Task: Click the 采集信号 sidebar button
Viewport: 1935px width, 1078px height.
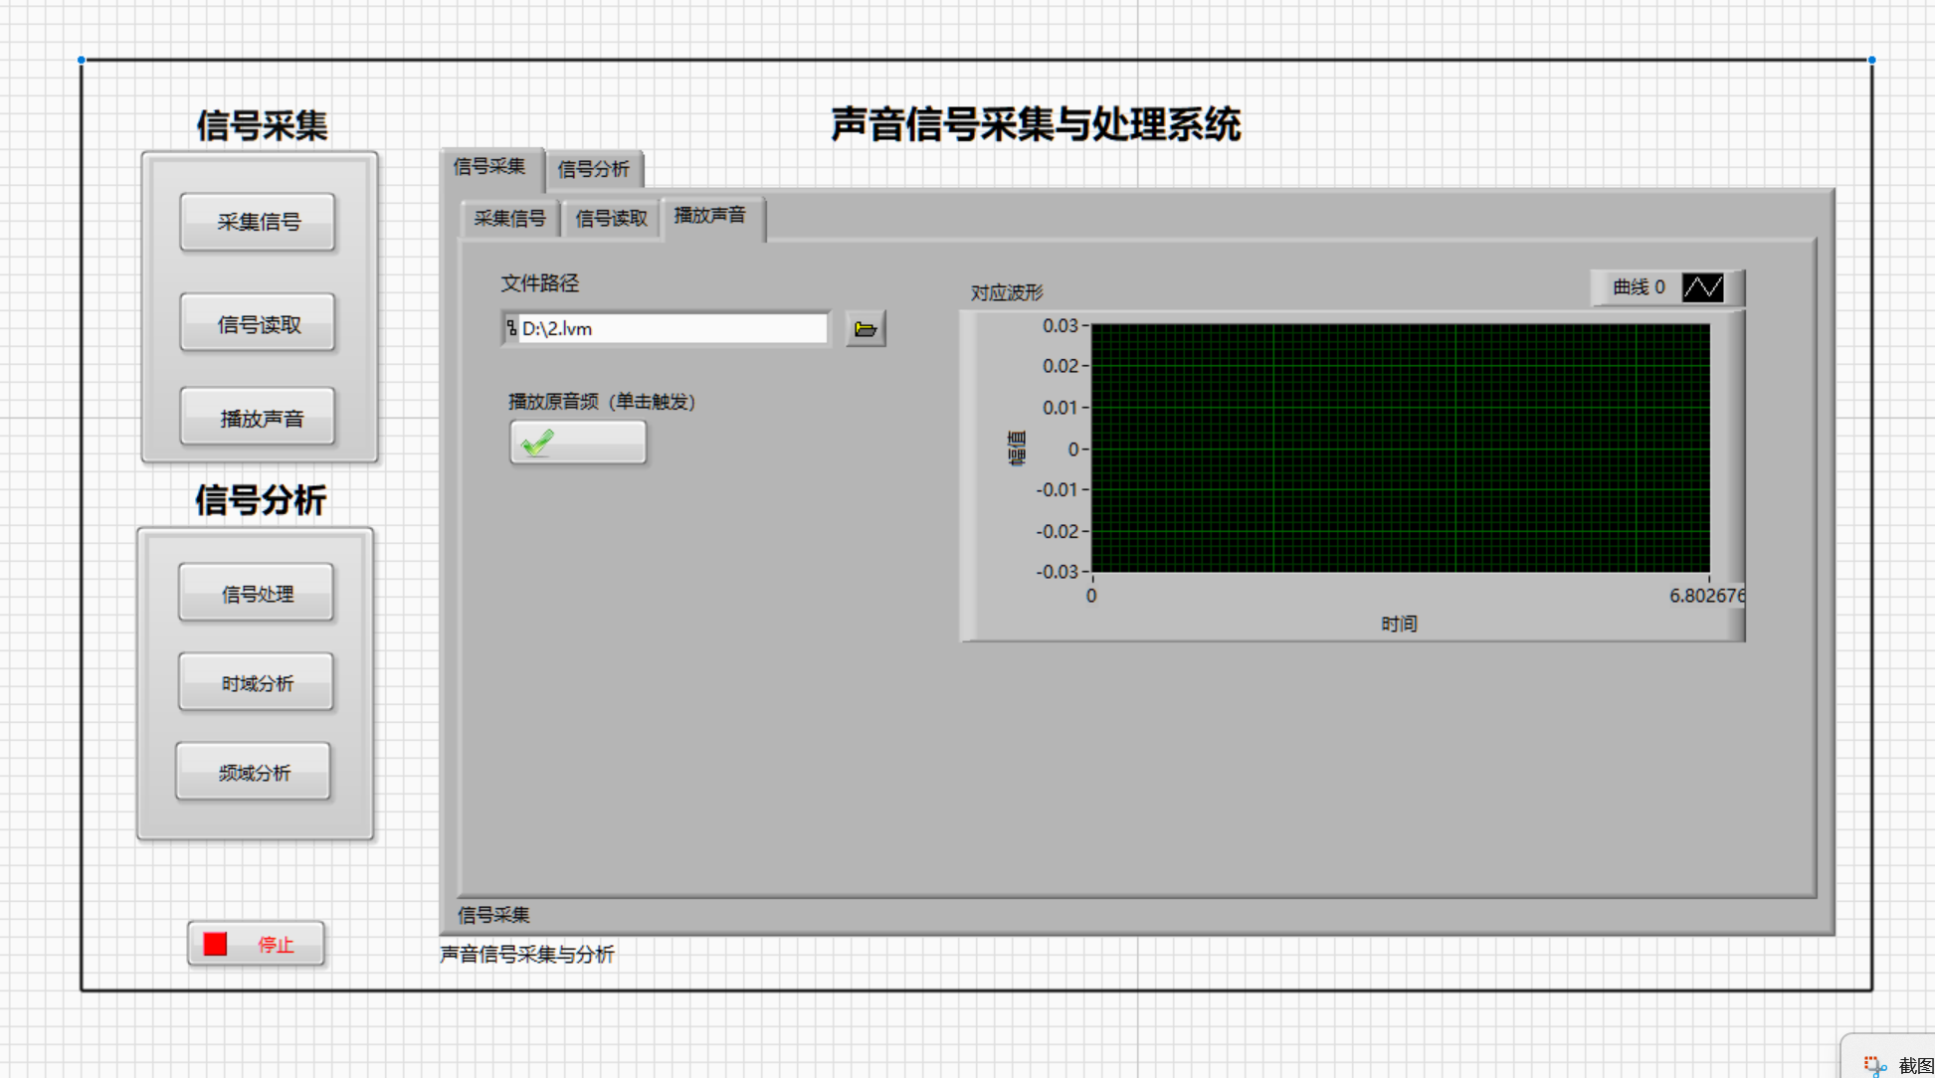Action: pyautogui.click(x=258, y=222)
